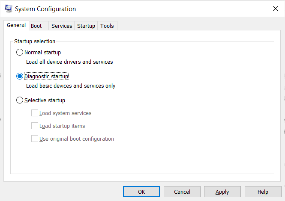285x201 pixels.
Task: Check Use original boot configuration
Action: [x=35, y=139]
